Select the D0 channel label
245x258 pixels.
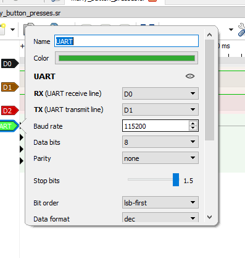click(10, 64)
